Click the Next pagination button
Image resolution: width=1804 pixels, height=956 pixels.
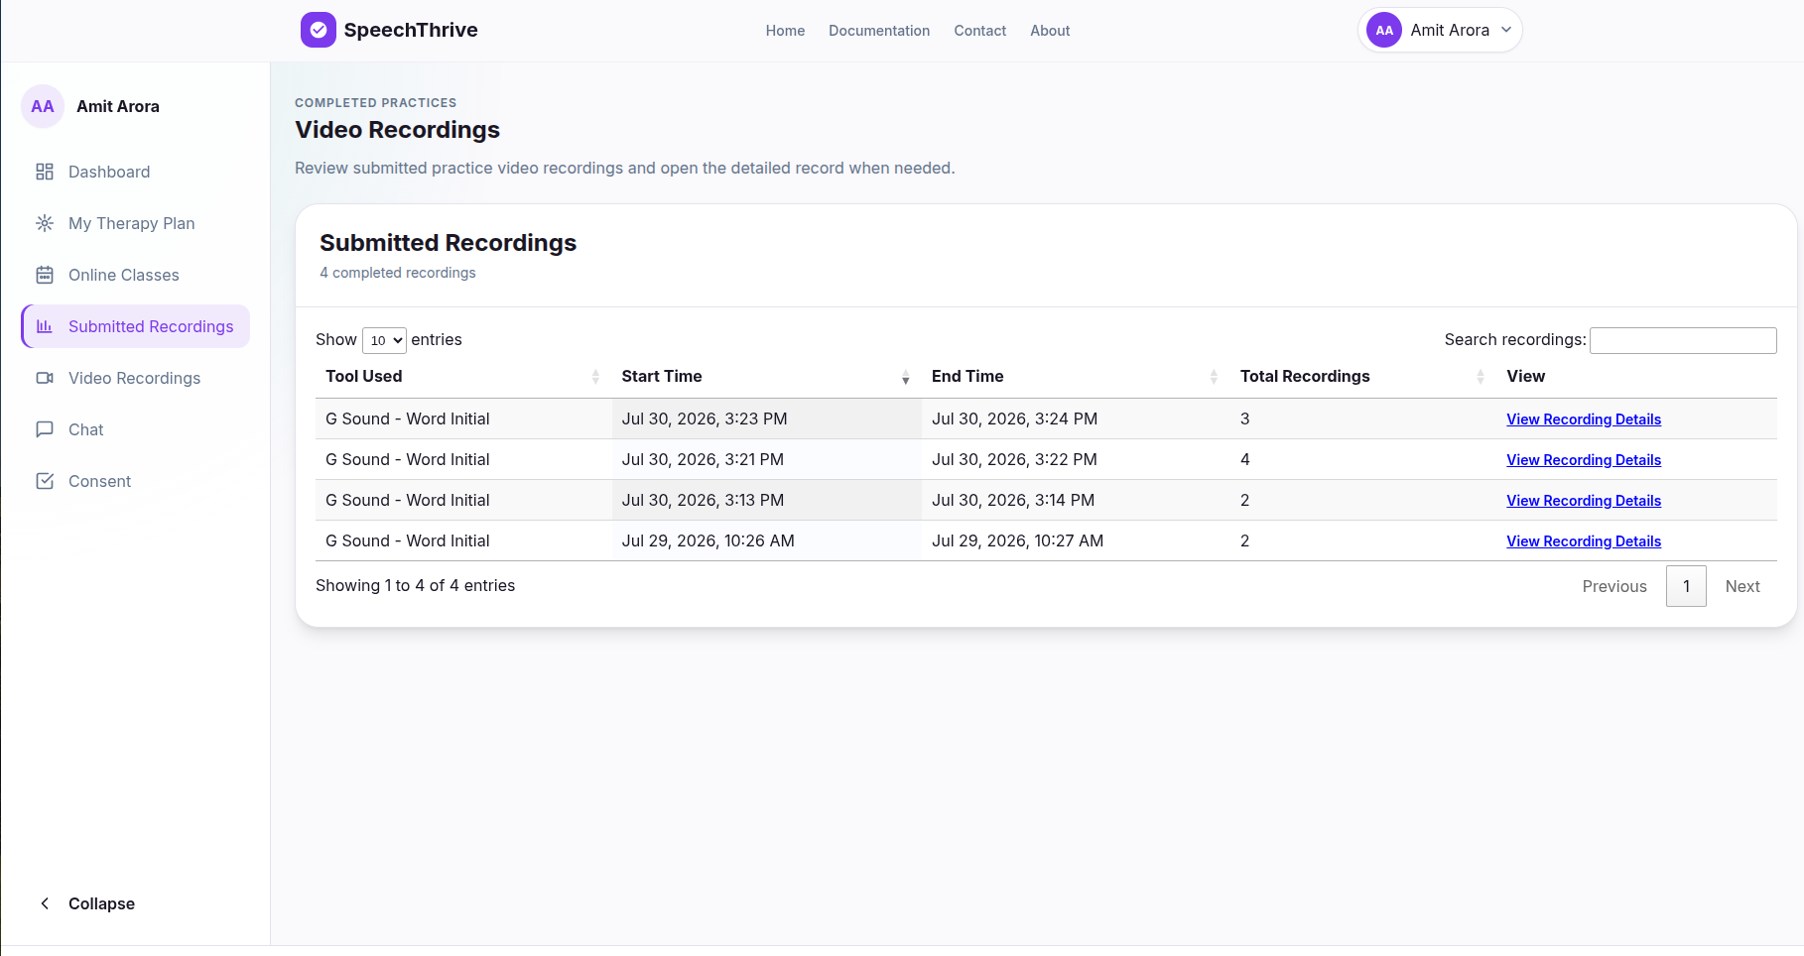point(1742,586)
